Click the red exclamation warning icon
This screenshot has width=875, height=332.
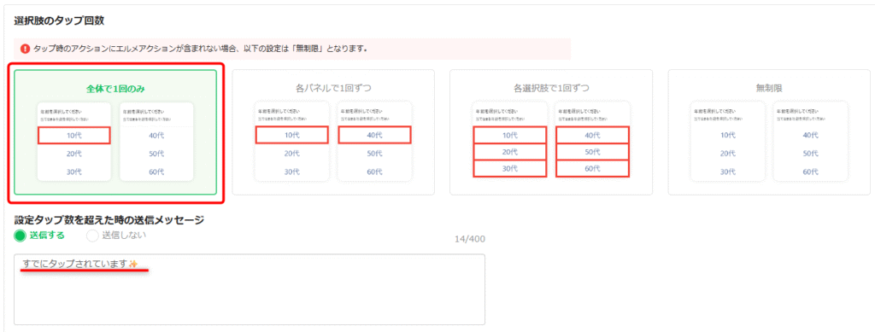pyautogui.click(x=25, y=49)
